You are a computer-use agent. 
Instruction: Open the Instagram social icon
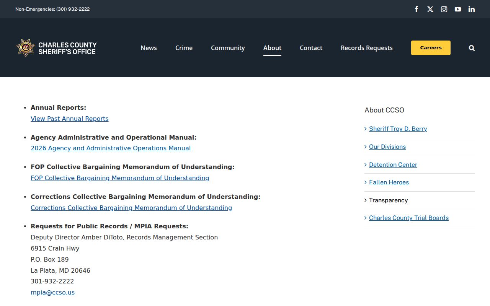444,9
